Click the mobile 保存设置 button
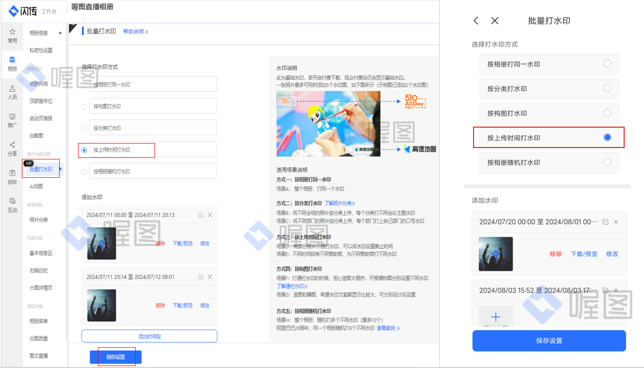 [x=549, y=341]
